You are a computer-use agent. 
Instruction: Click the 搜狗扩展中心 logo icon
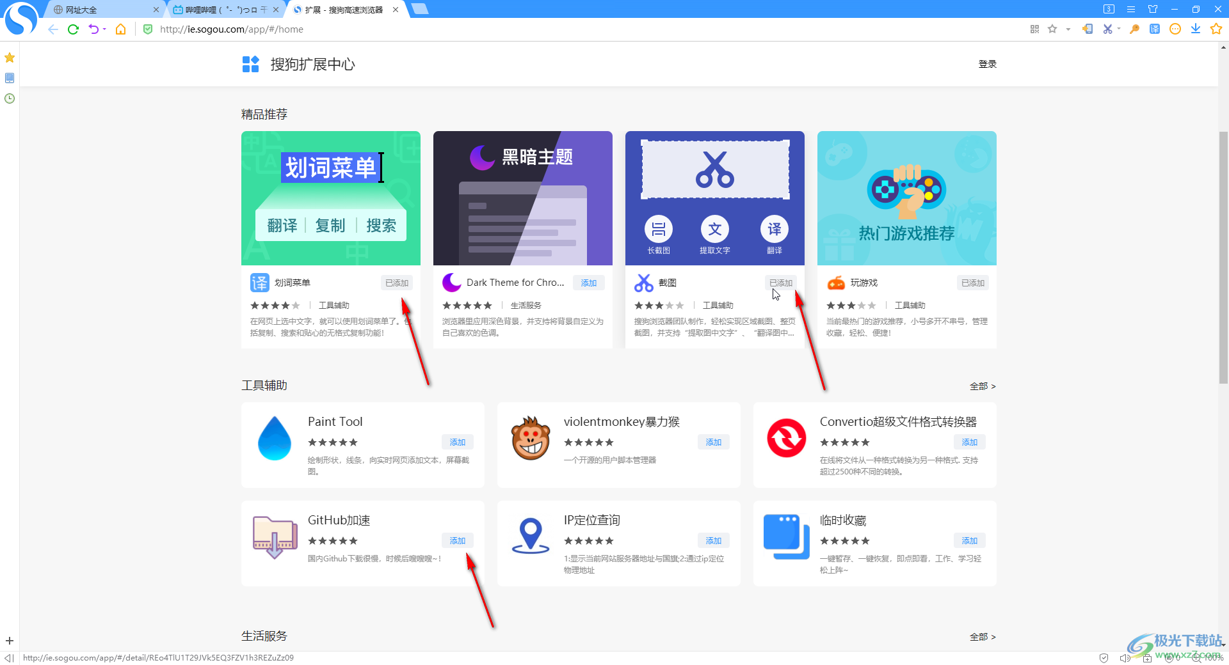pyautogui.click(x=250, y=64)
